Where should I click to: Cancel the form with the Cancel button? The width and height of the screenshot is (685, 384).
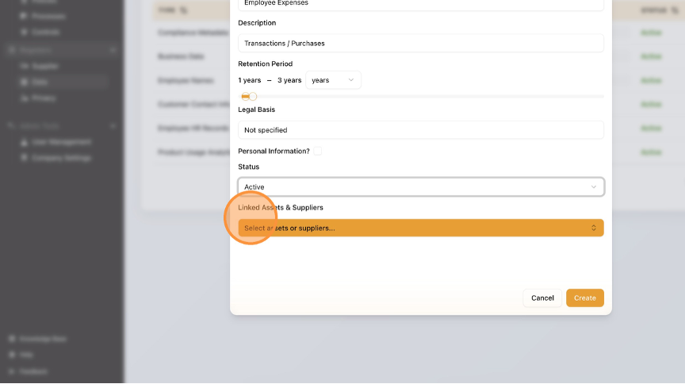(x=542, y=298)
